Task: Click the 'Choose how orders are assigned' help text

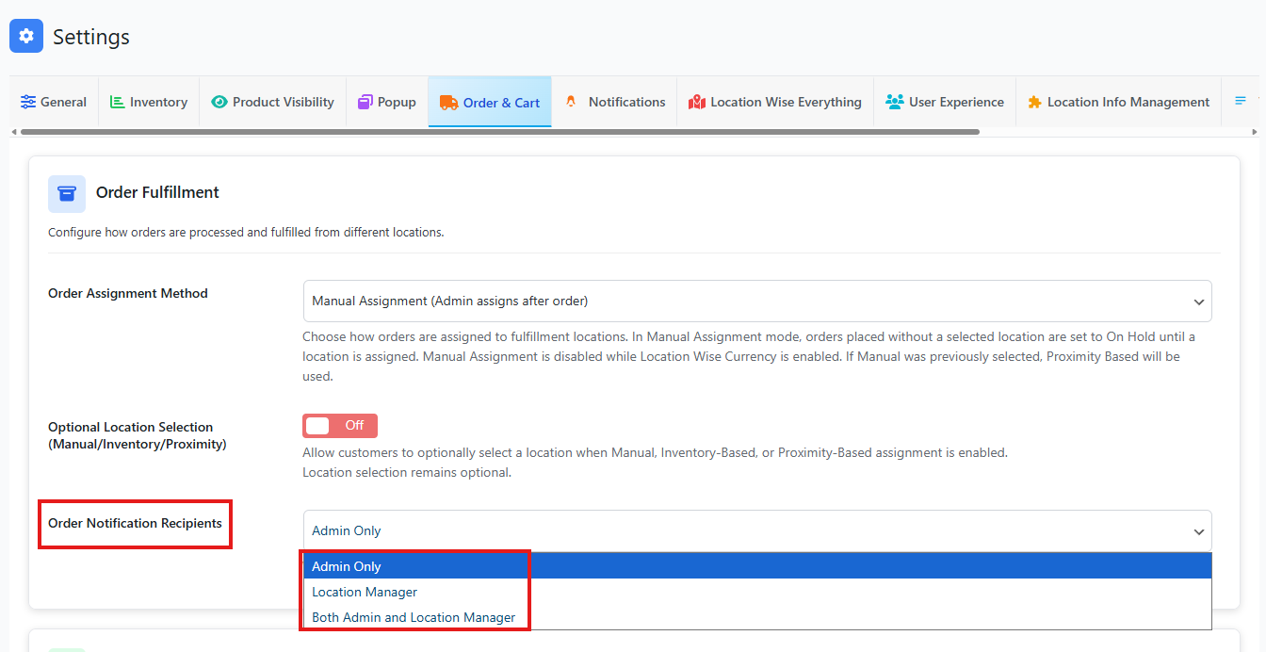Action: coord(749,356)
